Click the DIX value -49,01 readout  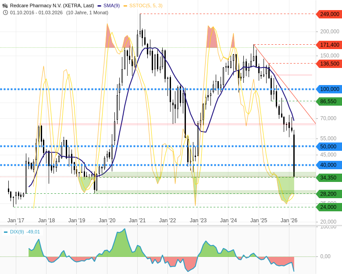(33, 232)
